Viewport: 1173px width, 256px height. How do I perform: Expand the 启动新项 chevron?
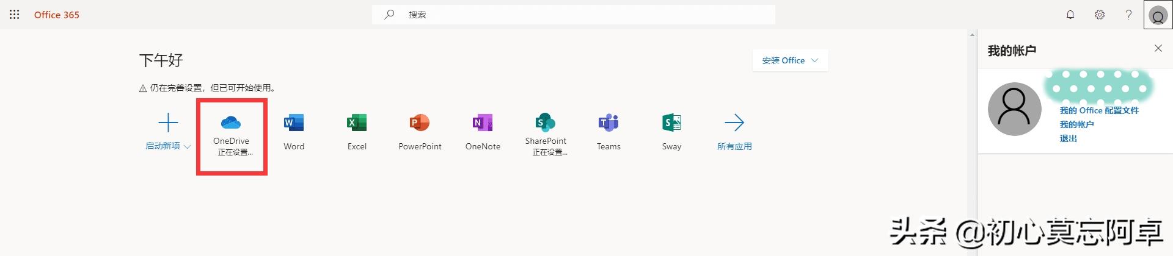pyautogui.click(x=188, y=146)
